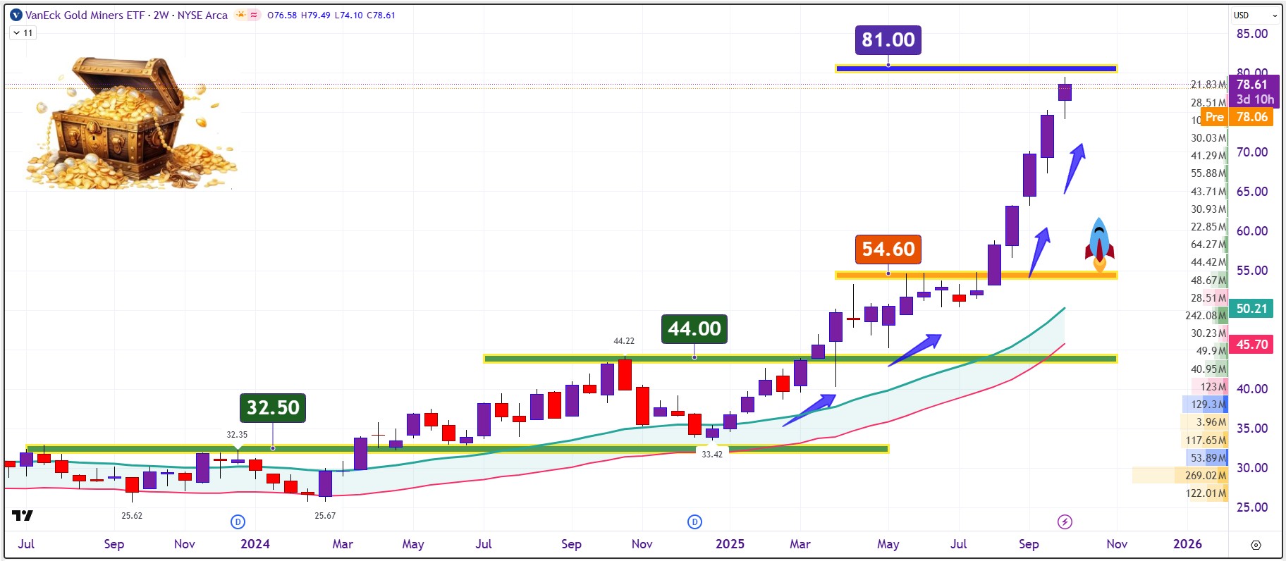Click the 78.61 current price label
The width and height of the screenshot is (1286, 561).
pyautogui.click(x=1251, y=85)
